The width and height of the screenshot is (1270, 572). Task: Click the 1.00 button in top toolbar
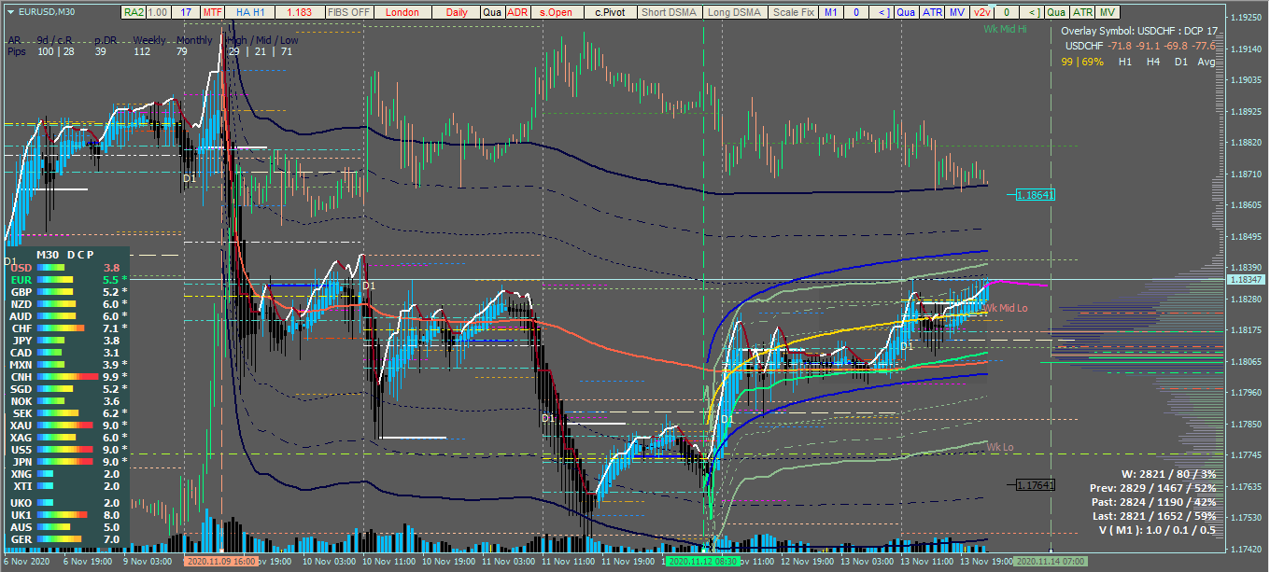[158, 12]
